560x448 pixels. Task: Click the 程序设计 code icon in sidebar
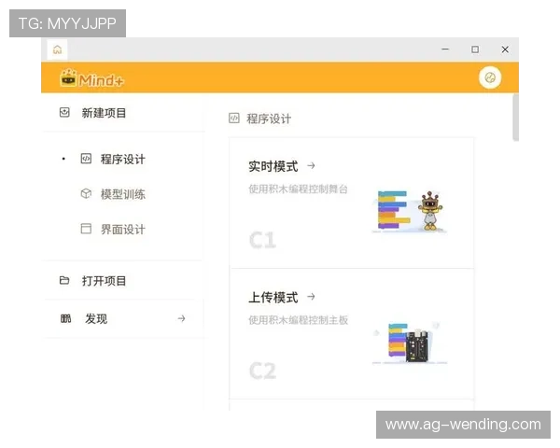(86, 159)
